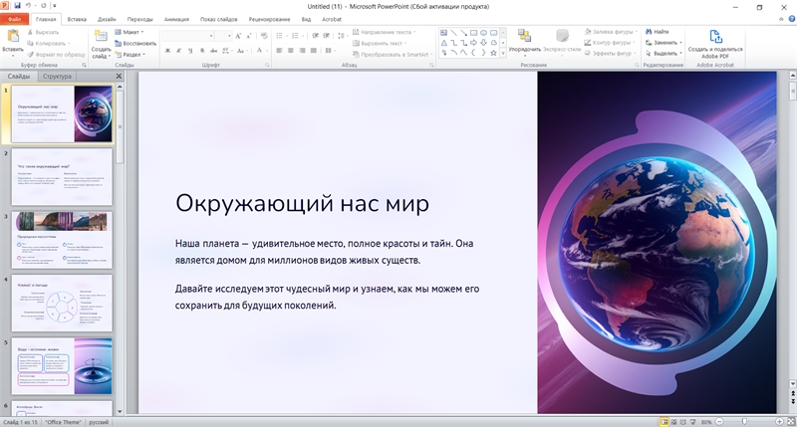Toggle underline Ч formatting

coord(190,51)
